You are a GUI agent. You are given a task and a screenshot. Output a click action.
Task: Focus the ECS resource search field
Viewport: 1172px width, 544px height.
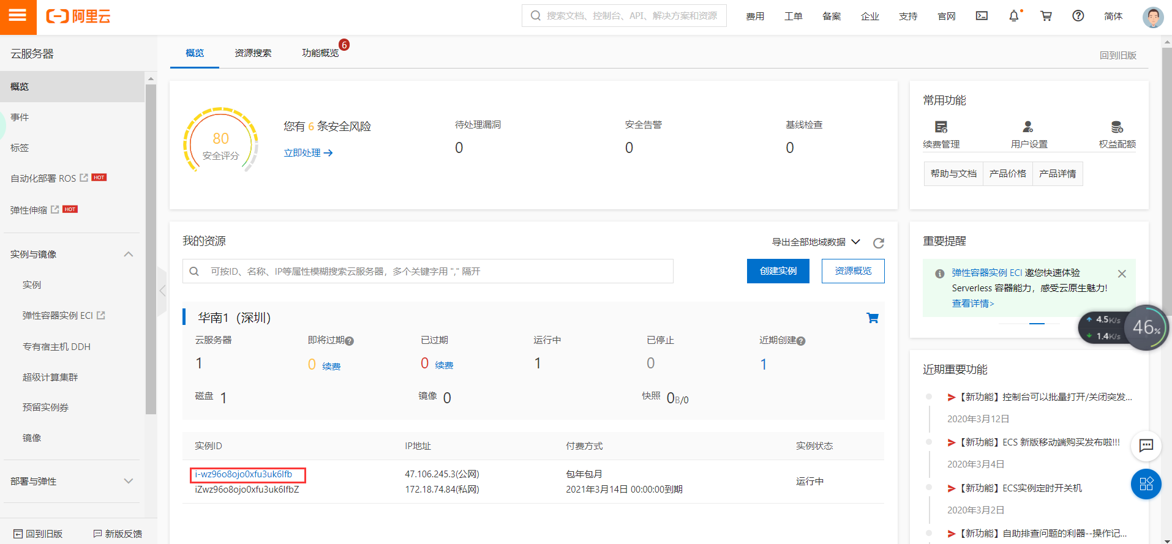coord(428,271)
